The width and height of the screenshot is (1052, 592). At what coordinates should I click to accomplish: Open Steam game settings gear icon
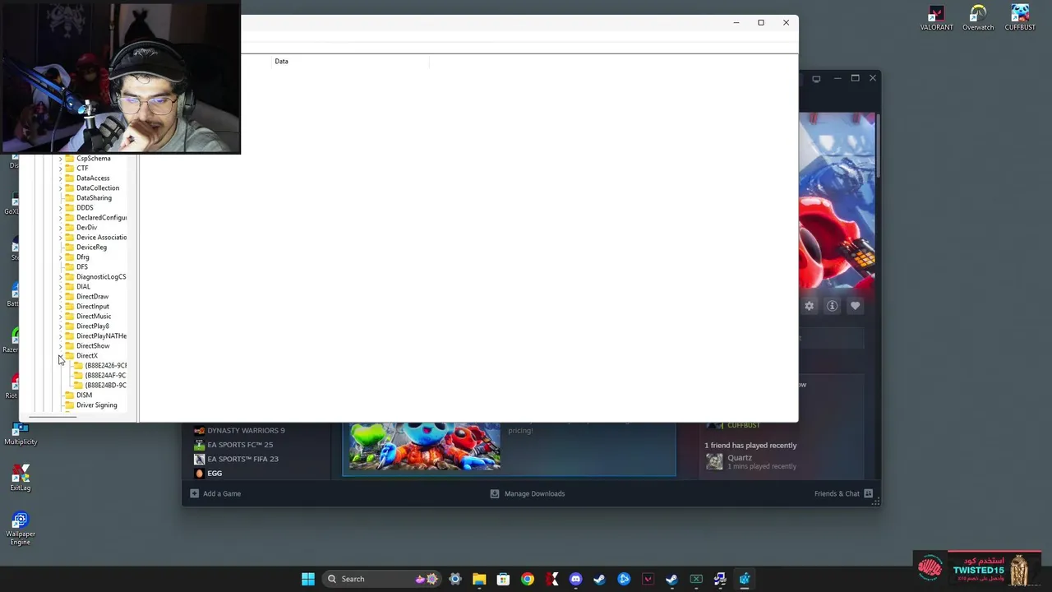click(x=810, y=306)
